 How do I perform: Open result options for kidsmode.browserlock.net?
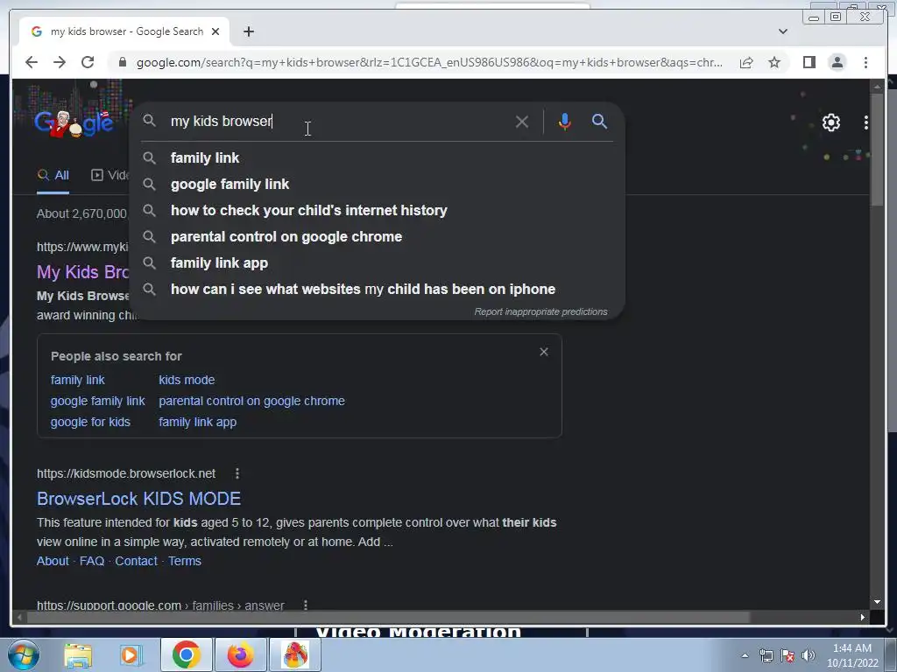click(237, 473)
